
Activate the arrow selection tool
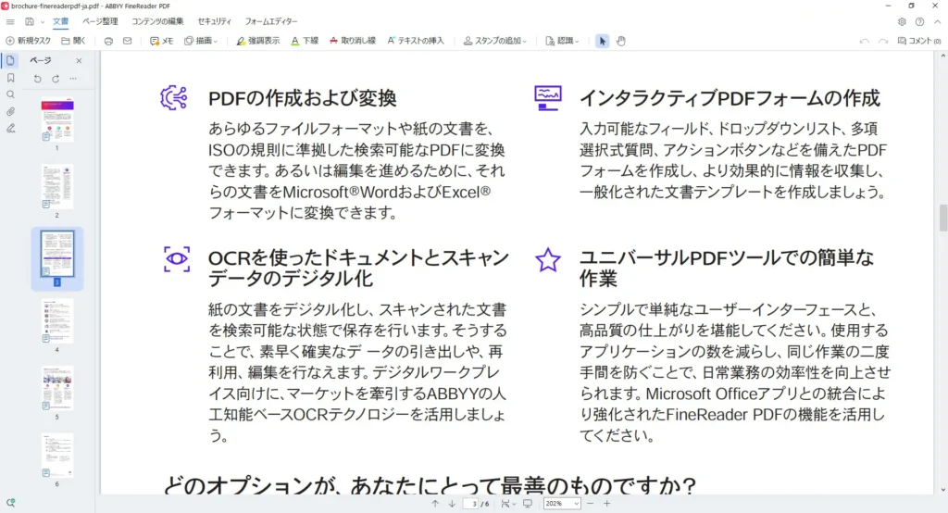(602, 41)
